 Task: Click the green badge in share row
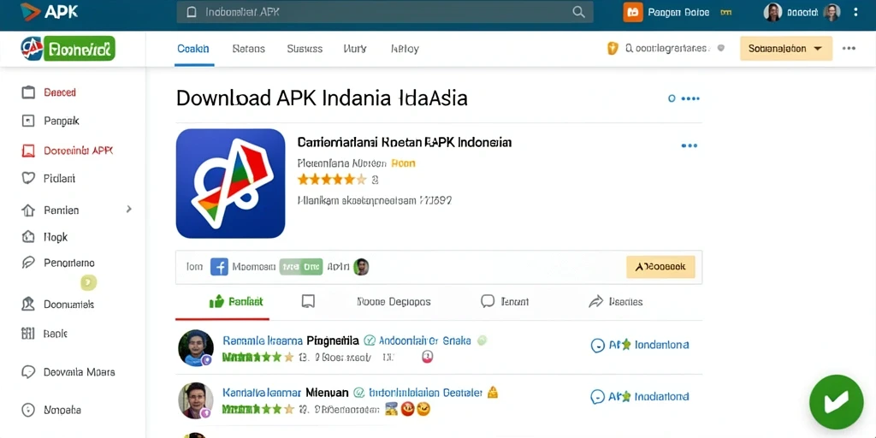point(301,267)
